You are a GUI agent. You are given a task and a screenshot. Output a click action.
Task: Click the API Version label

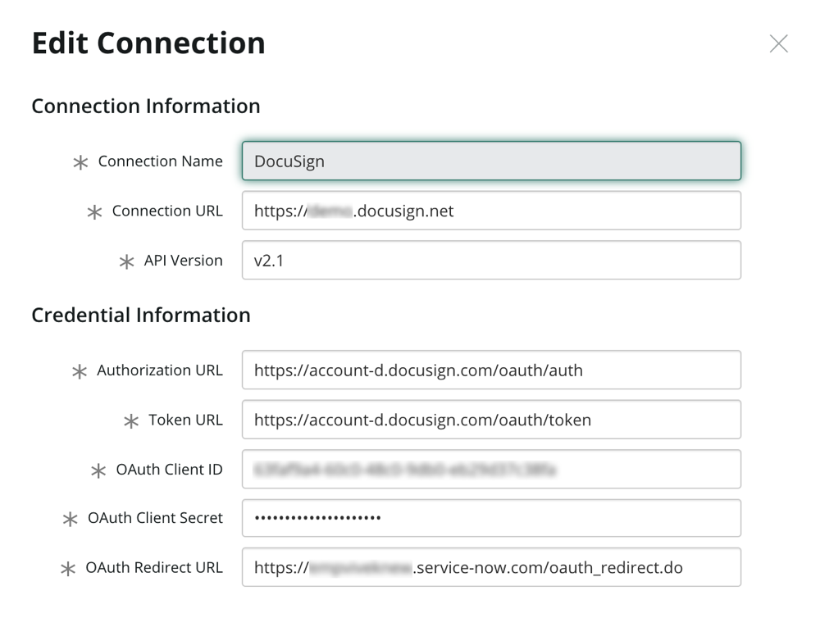pyautogui.click(x=183, y=261)
